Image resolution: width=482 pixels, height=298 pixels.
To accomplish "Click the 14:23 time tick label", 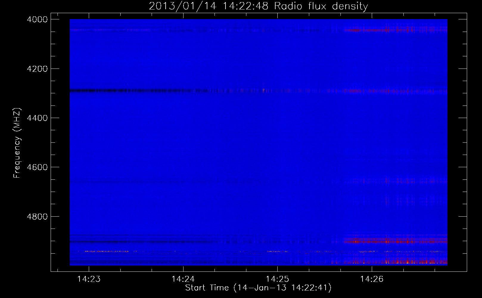I will (x=89, y=279).
